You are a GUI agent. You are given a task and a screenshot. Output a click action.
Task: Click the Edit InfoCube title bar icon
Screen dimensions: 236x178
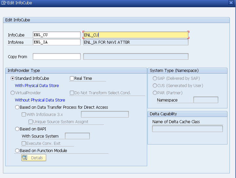point(4,3)
